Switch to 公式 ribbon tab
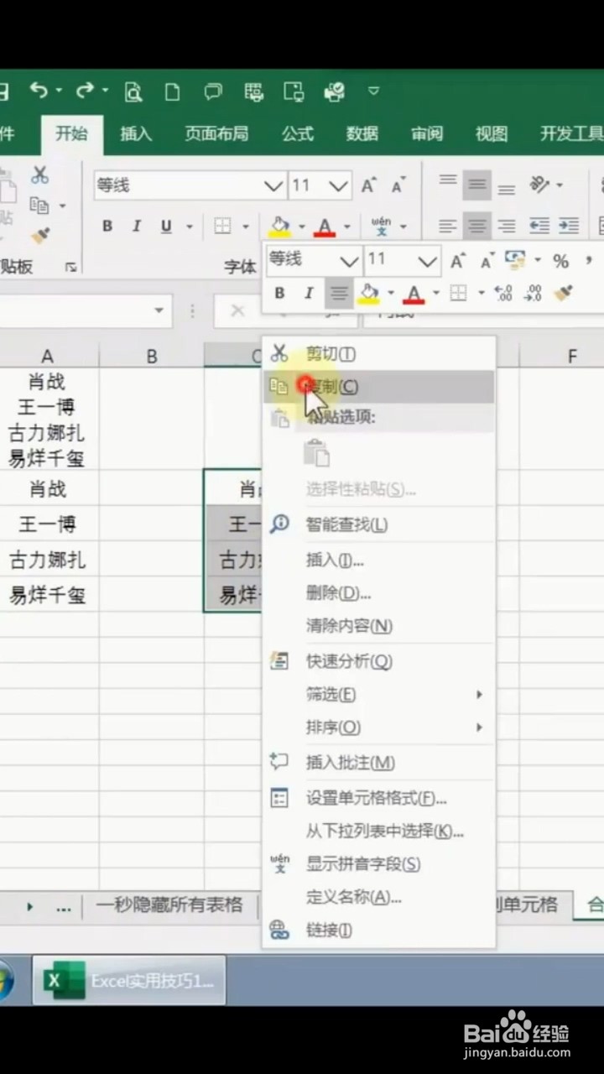Viewport: 604px width, 1074px height. click(x=298, y=133)
